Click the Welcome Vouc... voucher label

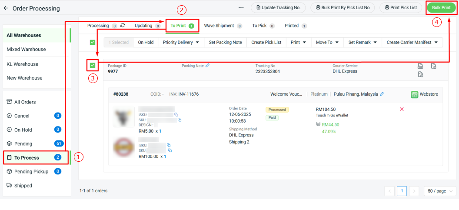coord(286,94)
